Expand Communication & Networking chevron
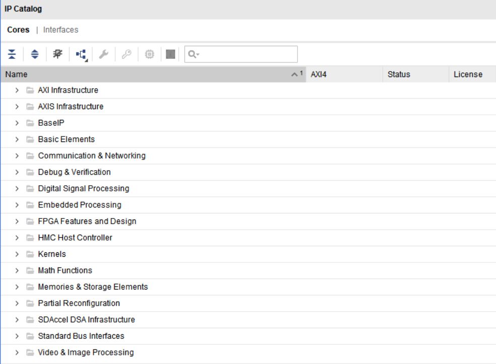Viewport: 496px width, 364px height. click(17, 156)
